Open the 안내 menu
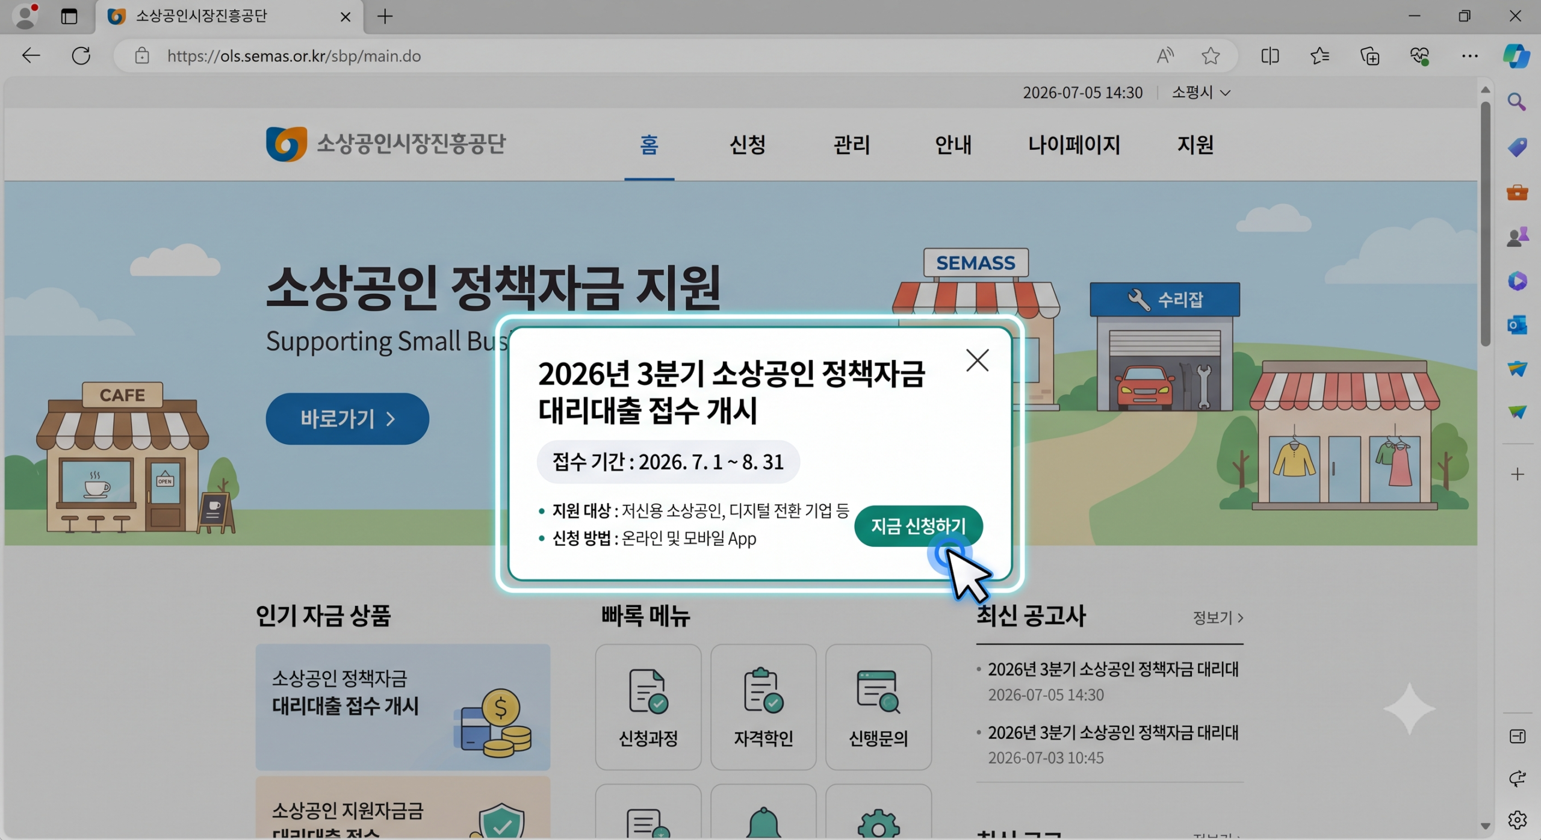 point(953,145)
